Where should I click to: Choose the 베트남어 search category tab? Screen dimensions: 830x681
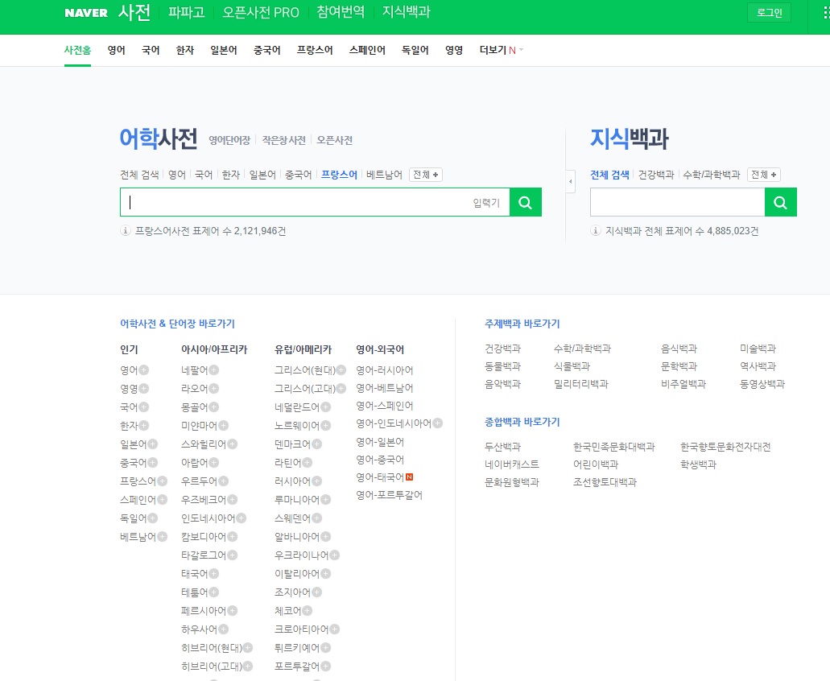pos(384,175)
